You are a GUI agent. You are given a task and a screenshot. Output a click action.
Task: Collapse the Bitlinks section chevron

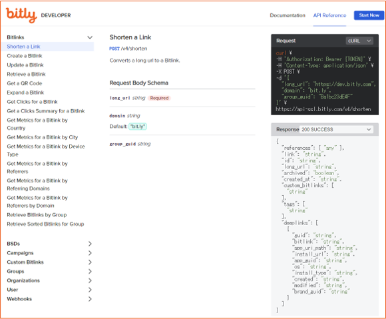(x=90, y=37)
